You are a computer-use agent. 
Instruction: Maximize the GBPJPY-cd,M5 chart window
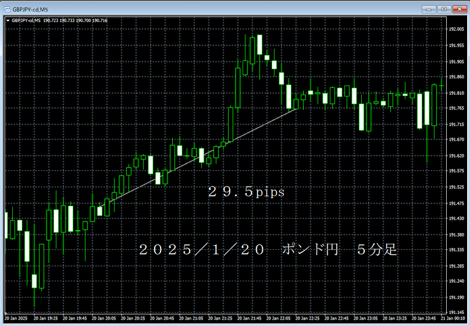coord(444,9)
